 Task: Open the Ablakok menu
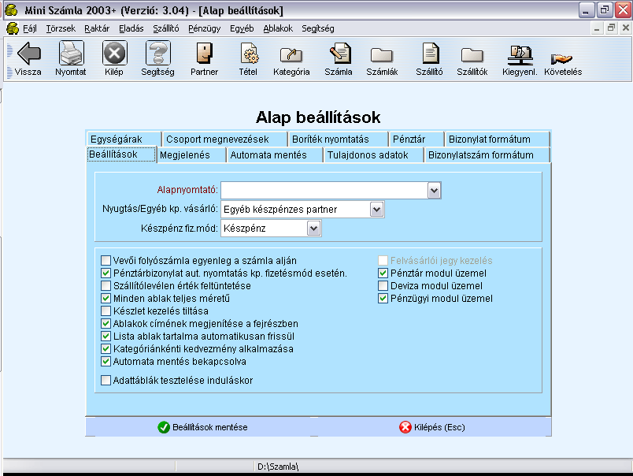coord(278,28)
